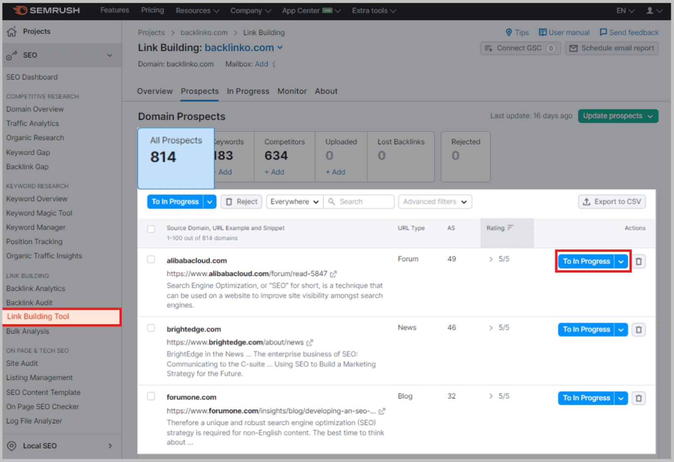Focus the prospects Search field
This screenshot has width=674, height=462.
(x=359, y=202)
